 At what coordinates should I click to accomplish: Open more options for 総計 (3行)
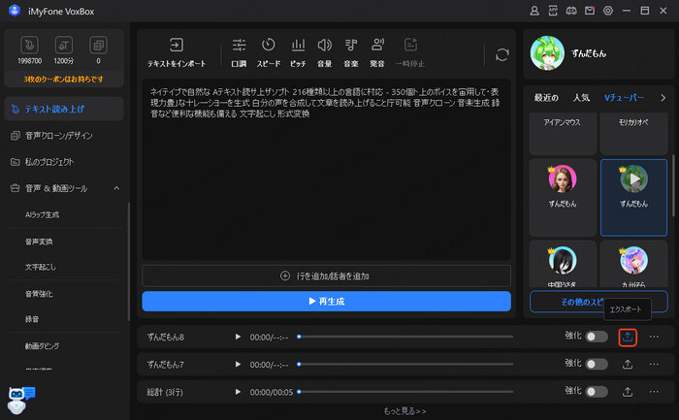pos(654,392)
